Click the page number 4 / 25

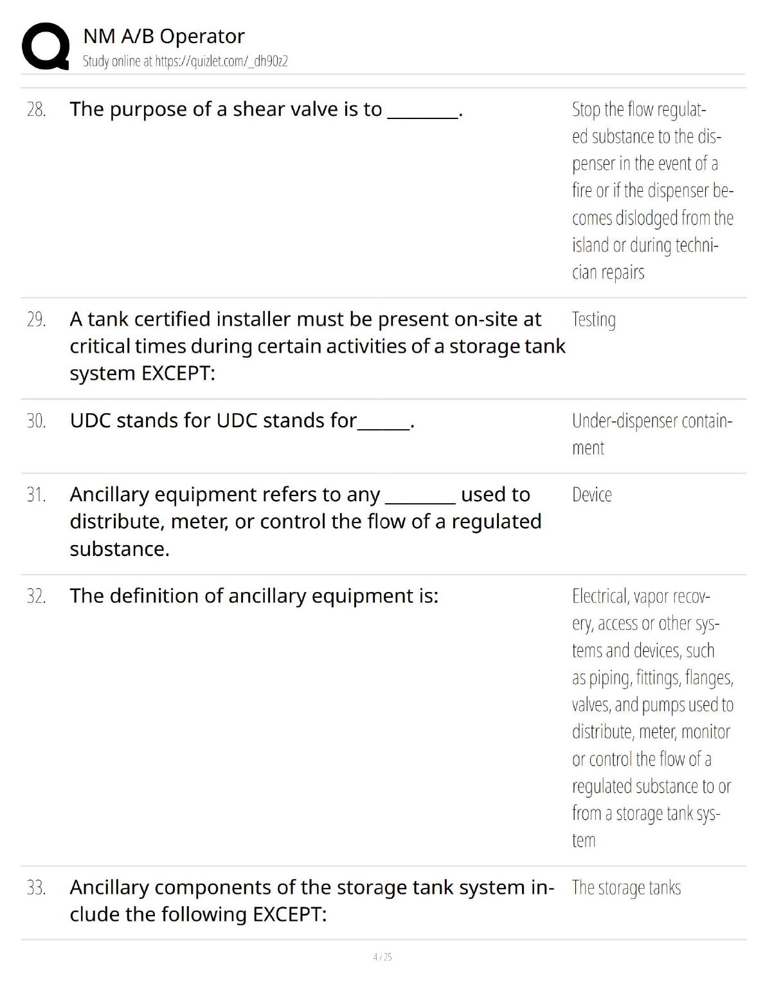coord(382,957)
